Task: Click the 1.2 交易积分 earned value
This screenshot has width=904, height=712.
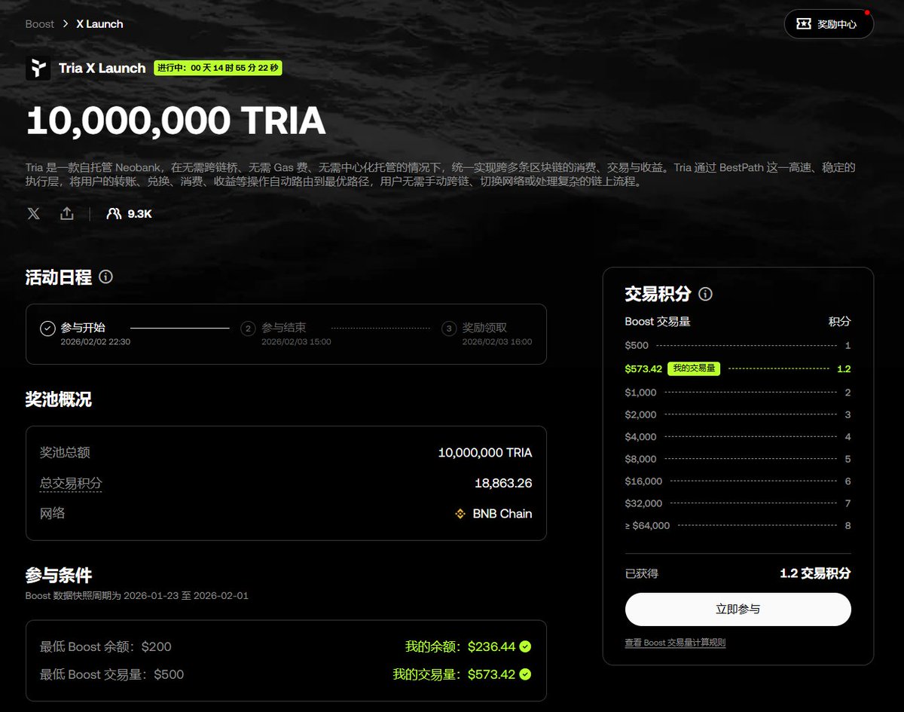Action: [815, 573]
